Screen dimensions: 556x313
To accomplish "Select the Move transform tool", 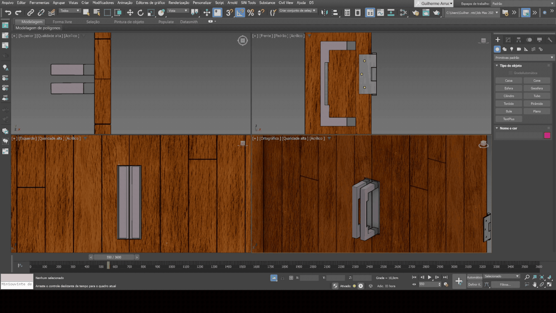I will coord(130,13).
